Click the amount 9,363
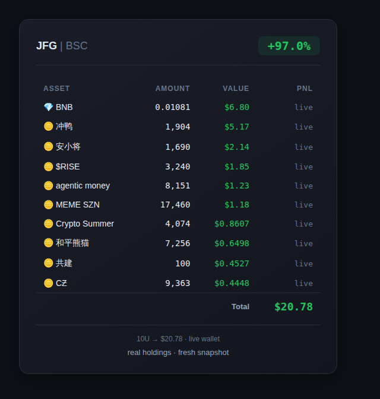 [178, 283]
